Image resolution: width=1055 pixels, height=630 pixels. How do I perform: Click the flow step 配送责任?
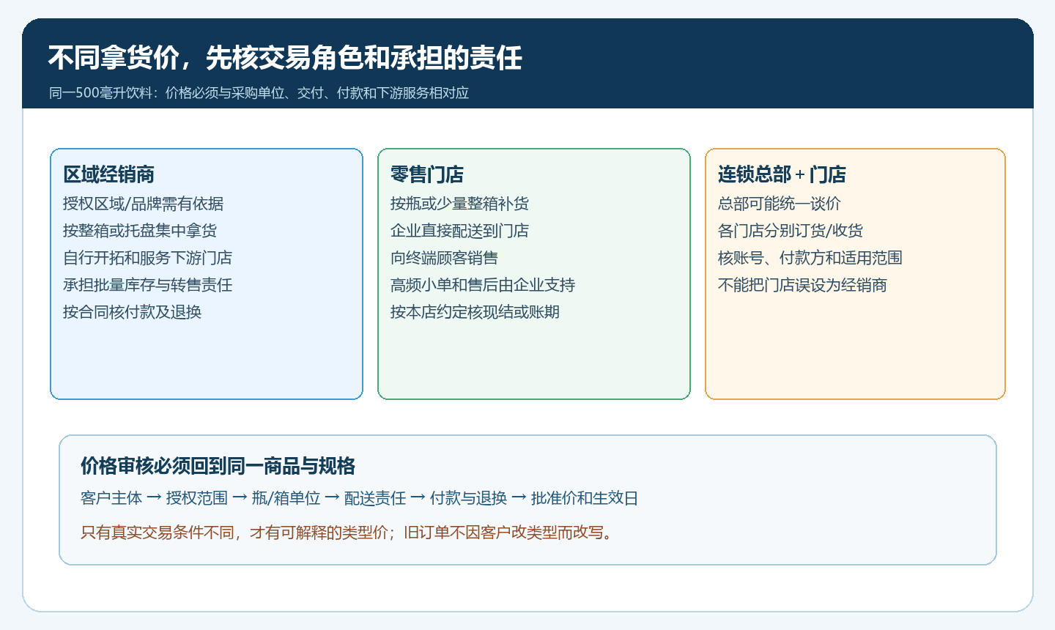click(x=375, y=498)
